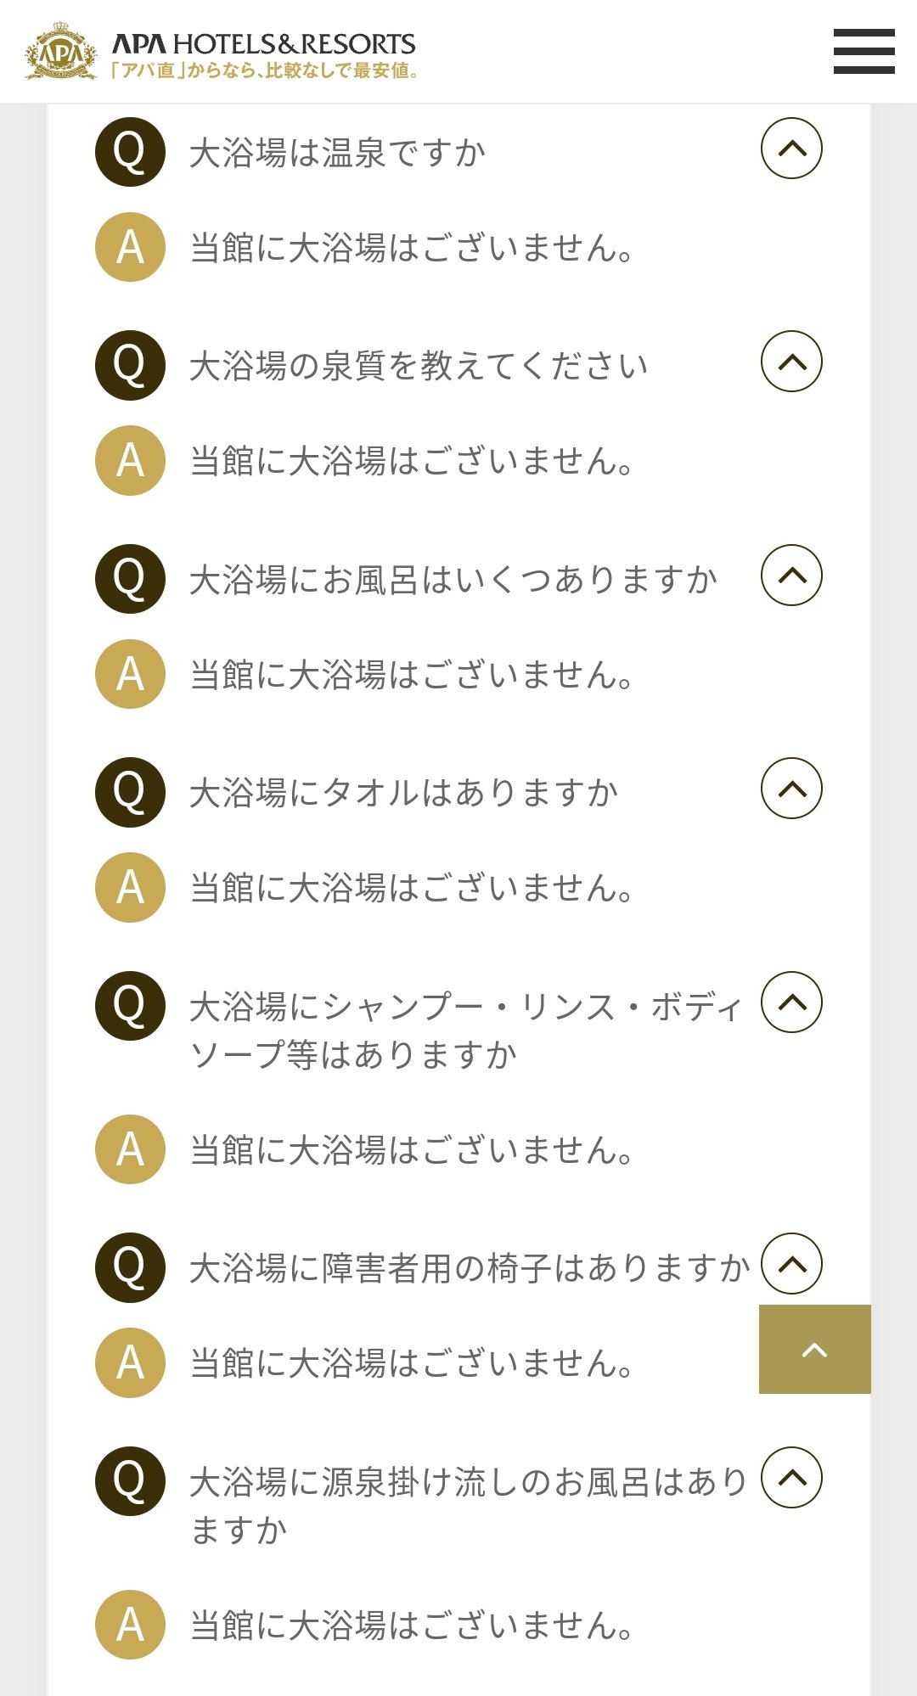Collapse the シャンプー・リンス・ボディソープ question
Screen dimensions: 917x1696
point(791,1002)
